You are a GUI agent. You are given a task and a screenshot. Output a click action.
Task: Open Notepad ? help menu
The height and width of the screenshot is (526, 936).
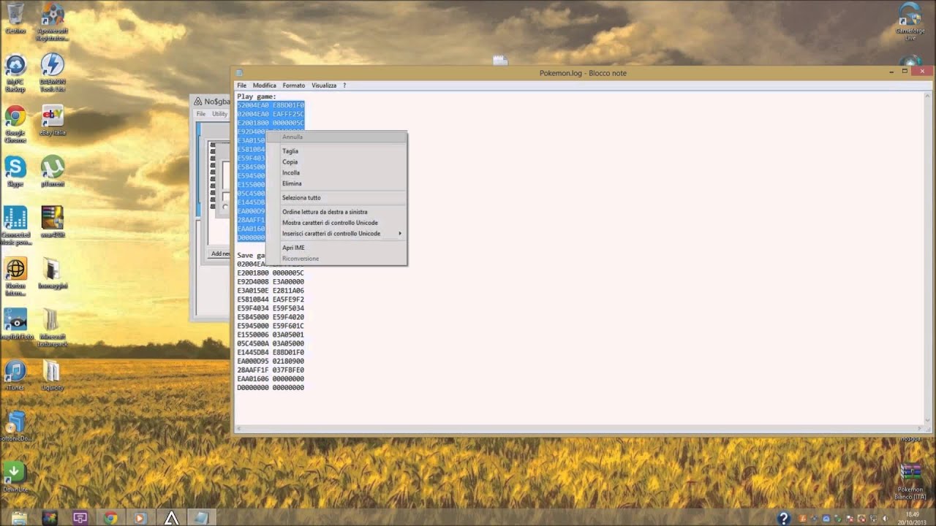(x=344, y=85)
